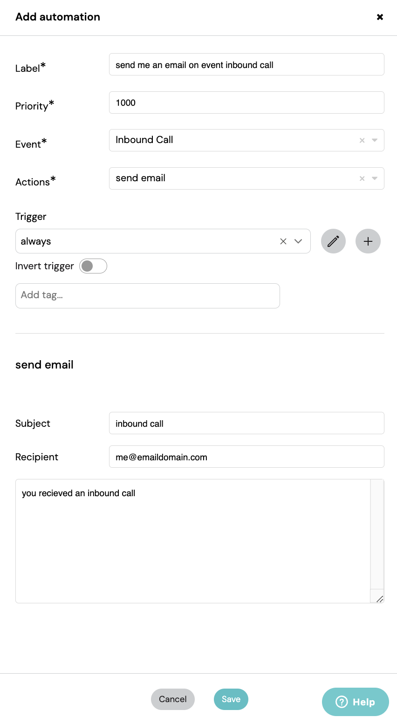Toggle the Invert trigger switch
Image resolution: width=397 pixels, height=724 pixels.
pyautogui.click(x=93, y=266)
